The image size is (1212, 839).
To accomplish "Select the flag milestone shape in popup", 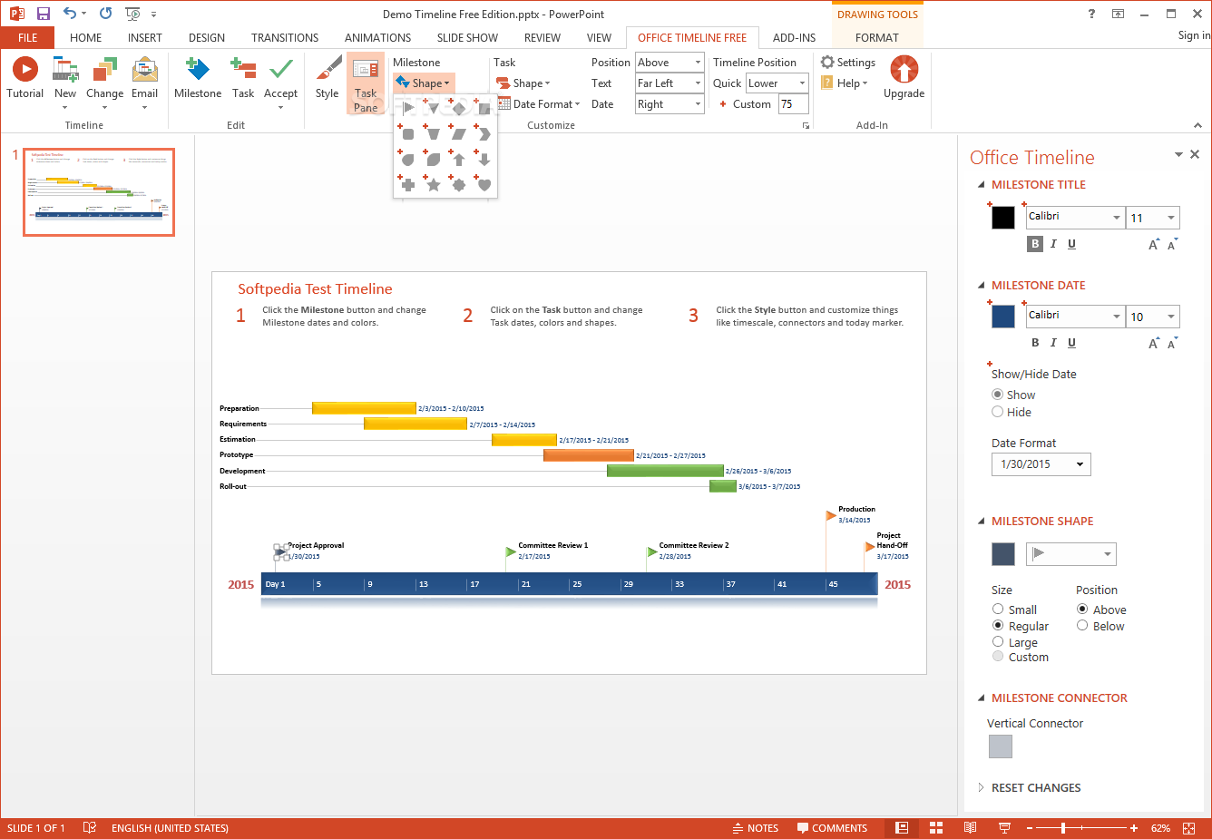I will pyautogui.click(x=408, y=108).
